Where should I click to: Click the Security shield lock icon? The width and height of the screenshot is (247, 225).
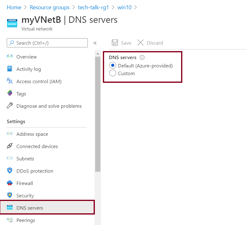pyautogui.click(x=10, y=195)
